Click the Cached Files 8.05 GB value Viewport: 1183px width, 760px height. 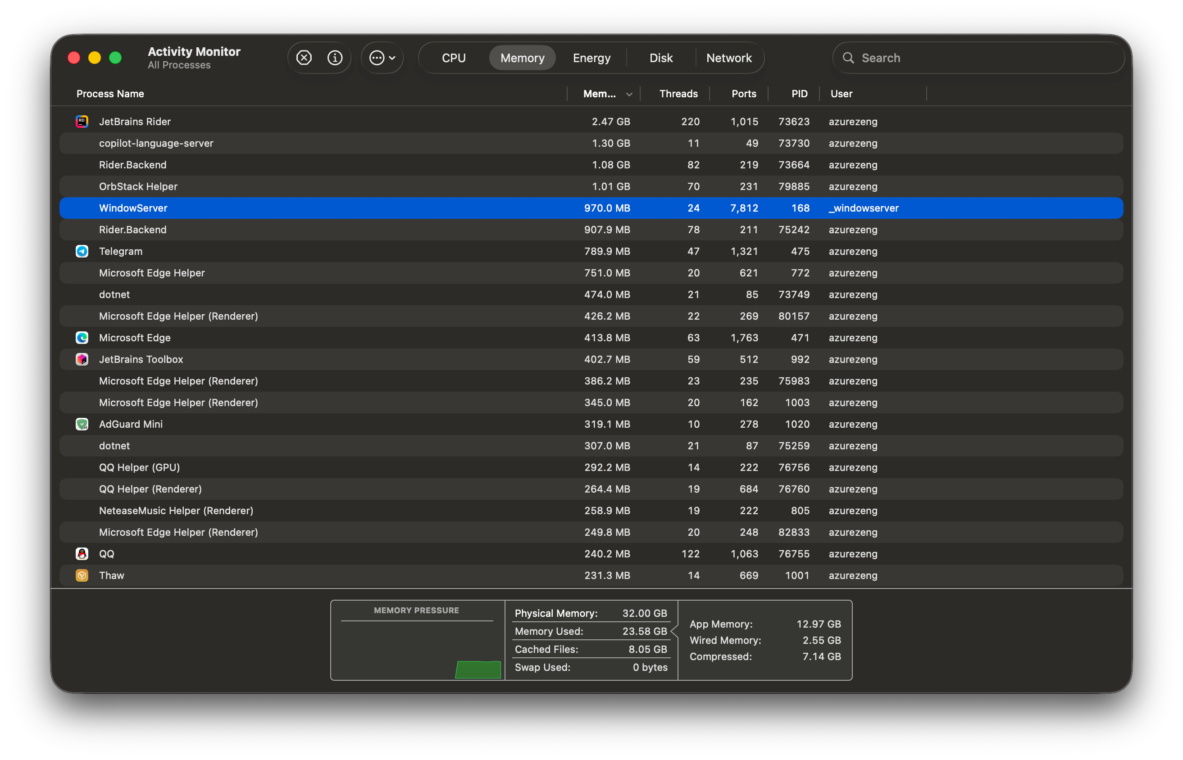(x=647, y=649)
